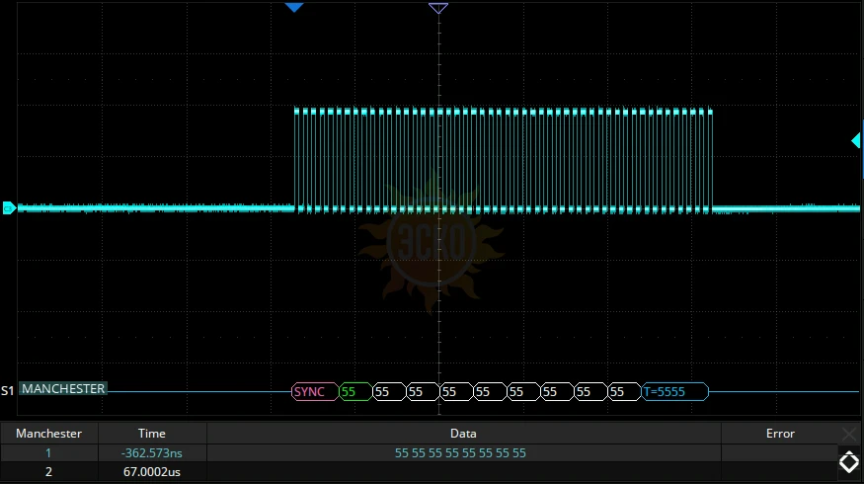Image resolution: width=864 pixels, height=484 pixels.
Task: Click the Data column header
Action: tap(463, 434)
